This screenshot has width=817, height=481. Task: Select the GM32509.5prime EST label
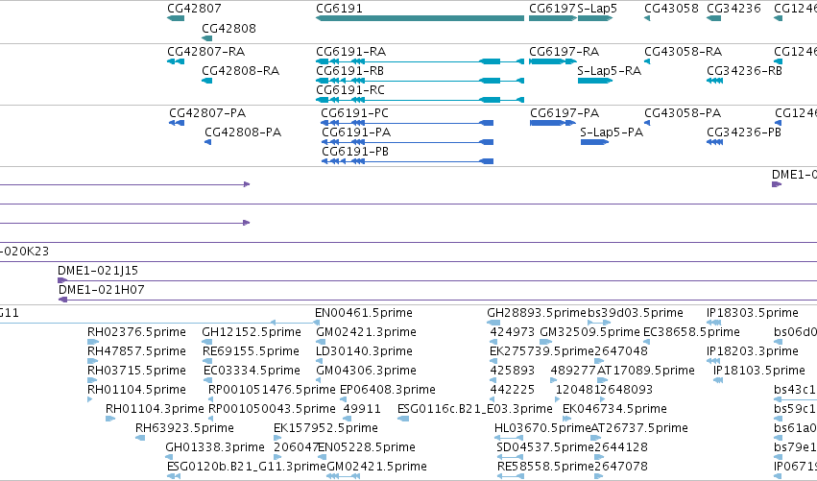[589, 332]
